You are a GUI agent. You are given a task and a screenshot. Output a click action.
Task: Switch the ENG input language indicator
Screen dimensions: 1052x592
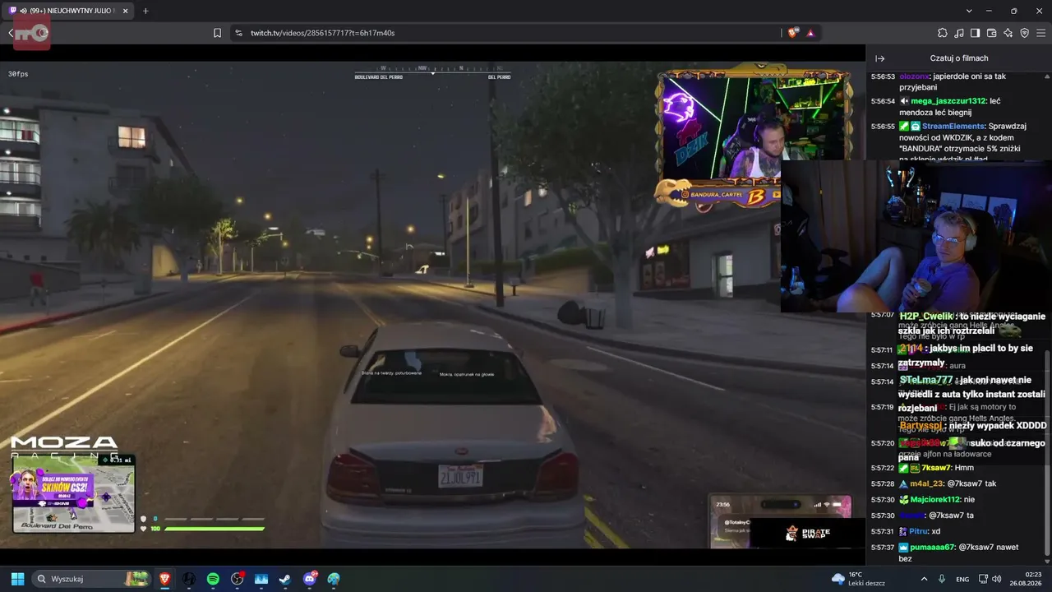[x=962, y=579]
